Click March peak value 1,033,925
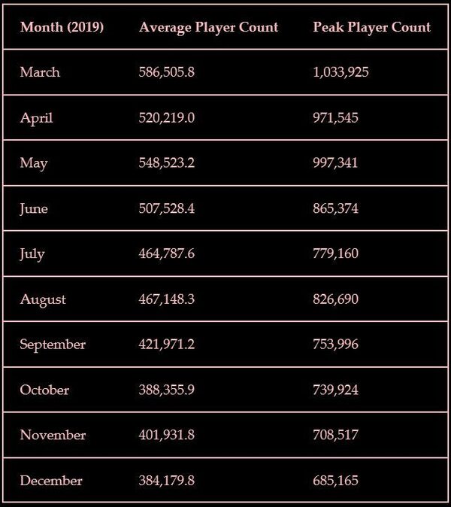This screenshot has width=451, height=507. click(x=341, y=72)
